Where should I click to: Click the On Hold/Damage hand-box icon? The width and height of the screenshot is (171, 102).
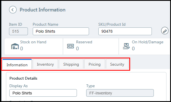point(126,46)
